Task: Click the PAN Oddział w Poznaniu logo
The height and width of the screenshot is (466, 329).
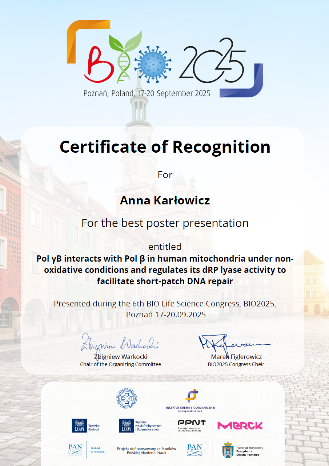Action: pyautogui.click(x=86, y=450)
